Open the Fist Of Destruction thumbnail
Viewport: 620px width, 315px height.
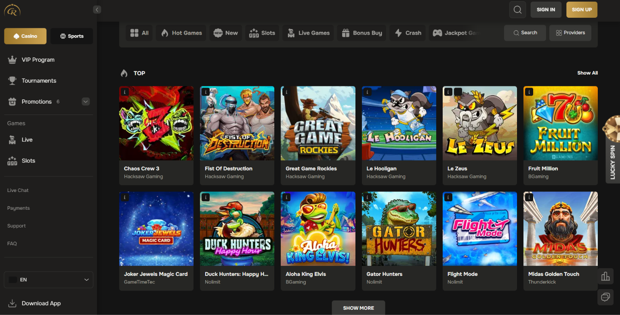[237, 123]
